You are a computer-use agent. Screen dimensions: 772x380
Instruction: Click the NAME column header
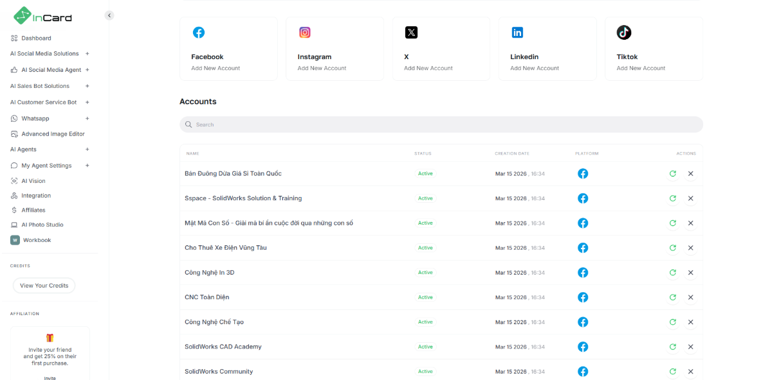coord(193,153)
